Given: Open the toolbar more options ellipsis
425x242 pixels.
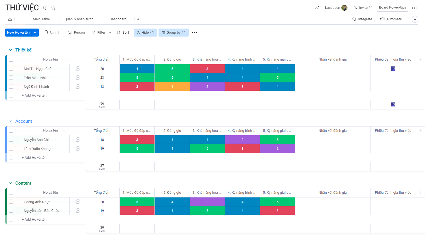Looking at the screenshot, I should [194, 33].
